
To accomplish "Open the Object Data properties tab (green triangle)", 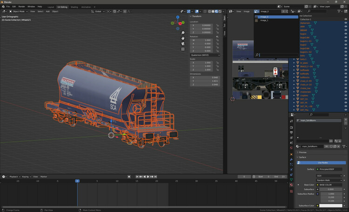I will (291, 180).
